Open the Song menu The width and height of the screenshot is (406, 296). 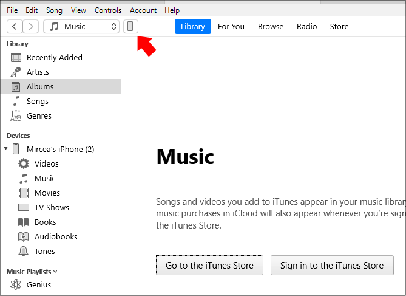(54, 10)
